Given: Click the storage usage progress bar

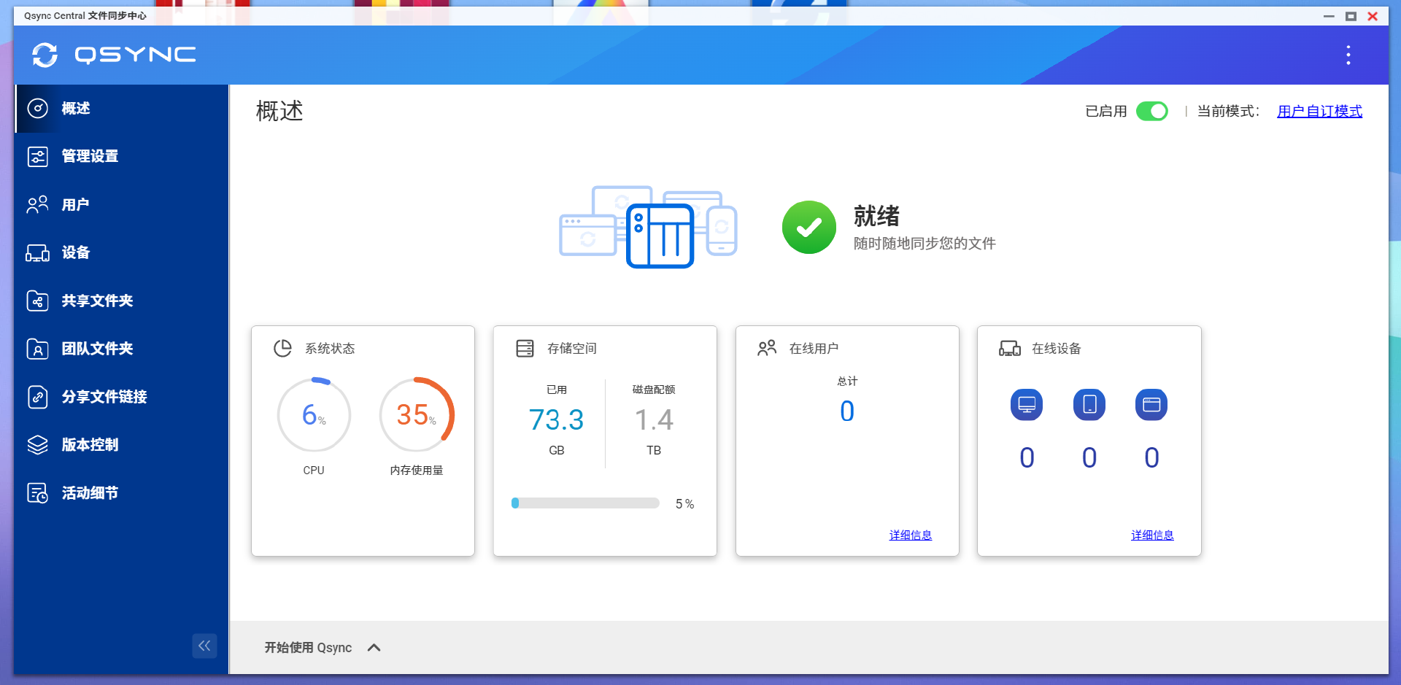Looking at the screenshot, I should tap(585, 503).
